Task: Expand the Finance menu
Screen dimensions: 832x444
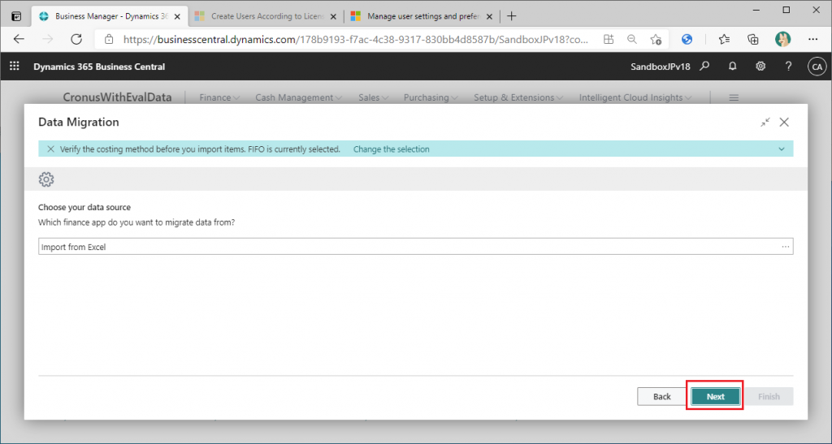Action: point(219,97)
